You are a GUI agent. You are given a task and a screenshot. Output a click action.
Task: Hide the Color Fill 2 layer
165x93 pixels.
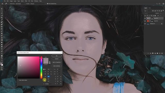point(145,18)
